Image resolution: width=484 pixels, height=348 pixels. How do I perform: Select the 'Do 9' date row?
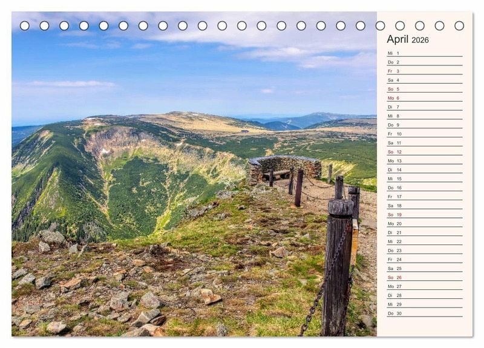425,125
